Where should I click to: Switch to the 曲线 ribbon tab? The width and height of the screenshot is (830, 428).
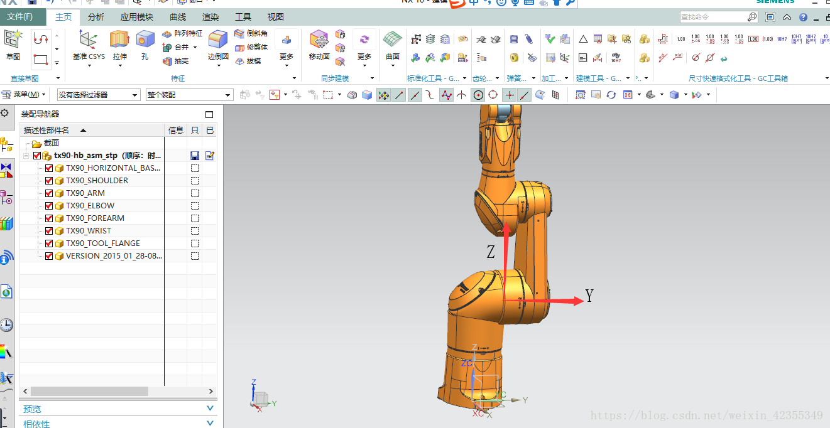pyautogui.click(x=178, y=17)
